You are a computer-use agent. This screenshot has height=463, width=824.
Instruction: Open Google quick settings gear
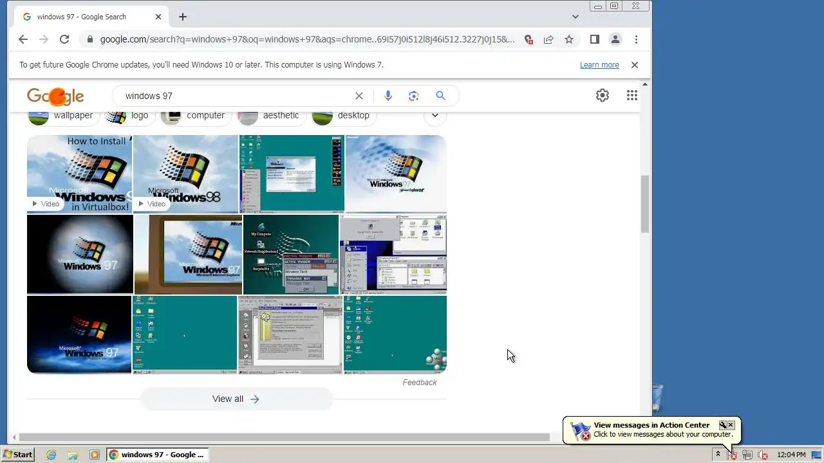tap(603, 95)
